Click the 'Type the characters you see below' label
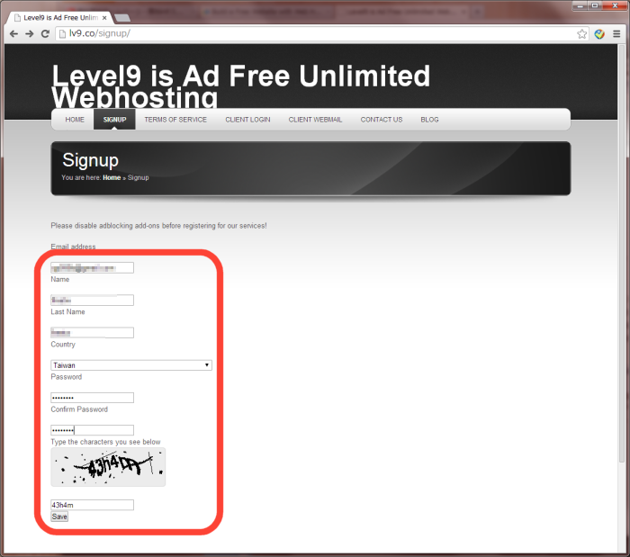 click(105, 442)
